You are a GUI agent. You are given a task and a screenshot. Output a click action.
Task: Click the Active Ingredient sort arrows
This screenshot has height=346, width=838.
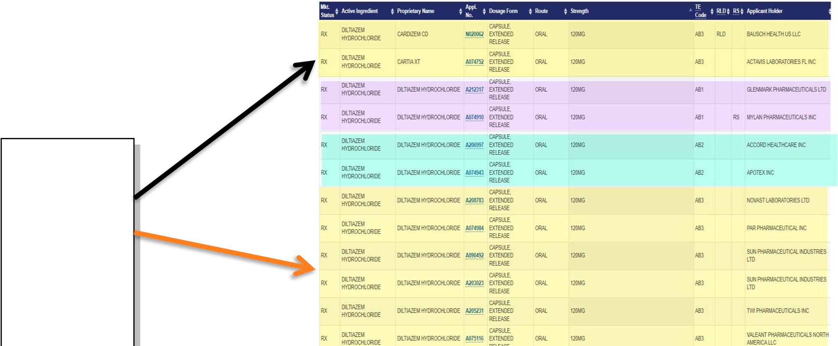pyautogui.click(x=392, y=11)
